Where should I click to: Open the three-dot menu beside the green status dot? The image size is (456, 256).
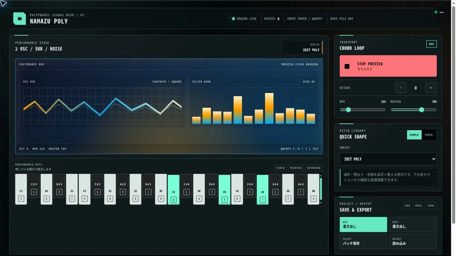click(441, 12)
